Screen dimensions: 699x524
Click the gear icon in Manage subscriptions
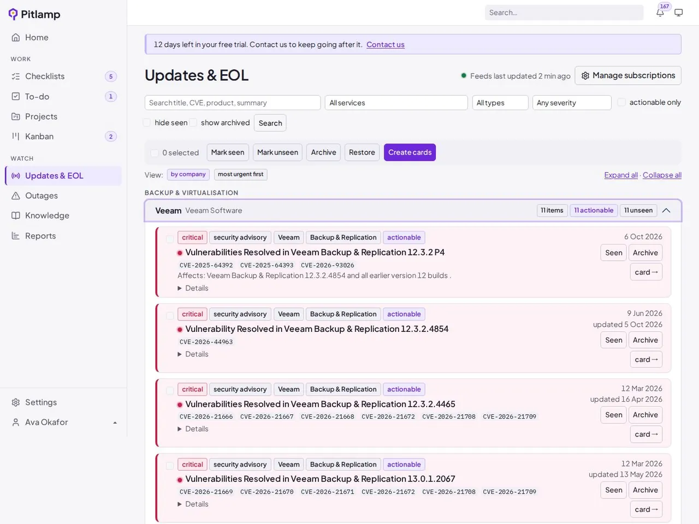585,76
